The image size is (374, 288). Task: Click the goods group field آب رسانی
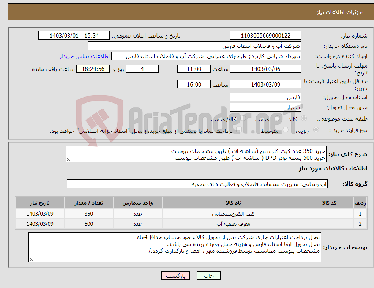click(197, 184)
